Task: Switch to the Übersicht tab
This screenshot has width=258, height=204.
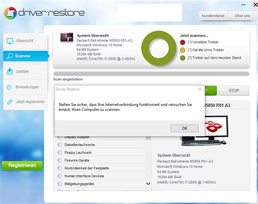Action: click(26, 41)
